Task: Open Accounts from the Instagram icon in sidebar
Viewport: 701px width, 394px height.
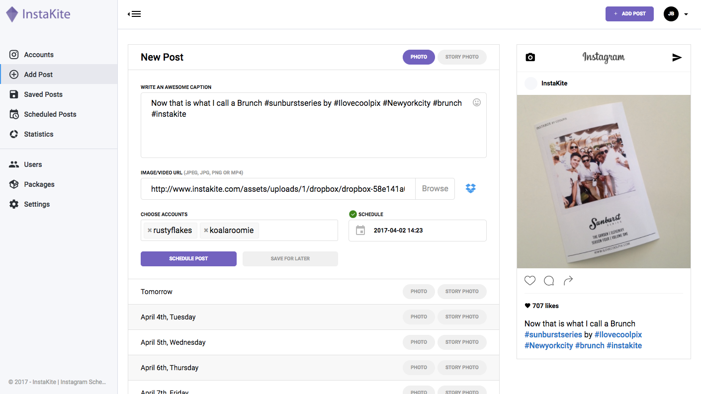Action: coord(14,55)
